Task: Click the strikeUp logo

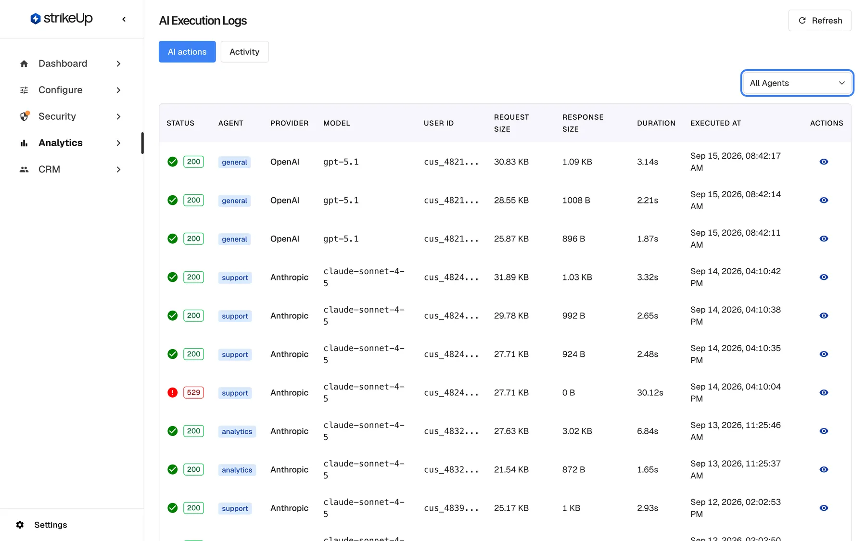Action: (x=62, y=19)
